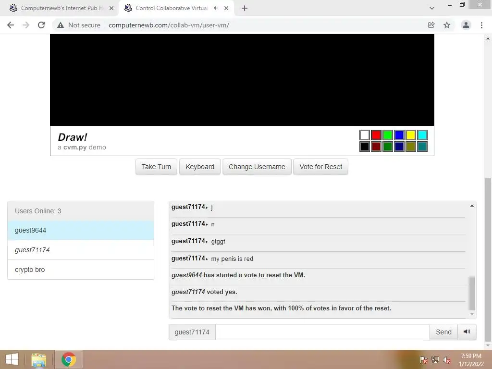Screen dimensions: 492x369
Task: Open the Not secure site info warning
Action: click(x=78, y=25)
